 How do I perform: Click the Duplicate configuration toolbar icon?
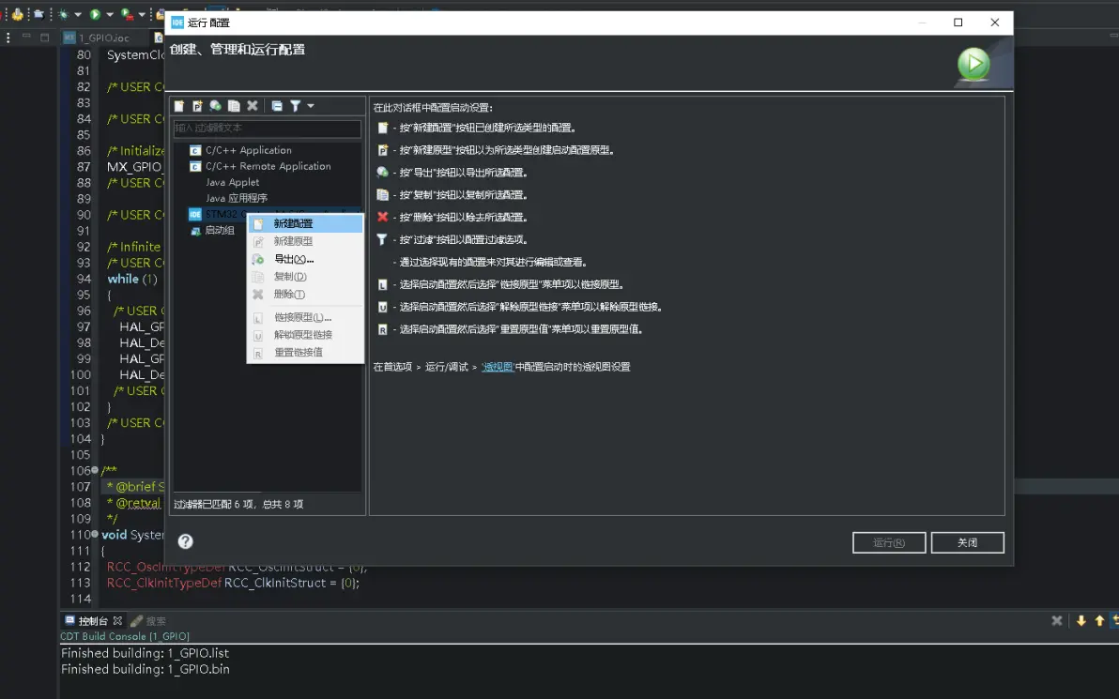click(234, 106)
